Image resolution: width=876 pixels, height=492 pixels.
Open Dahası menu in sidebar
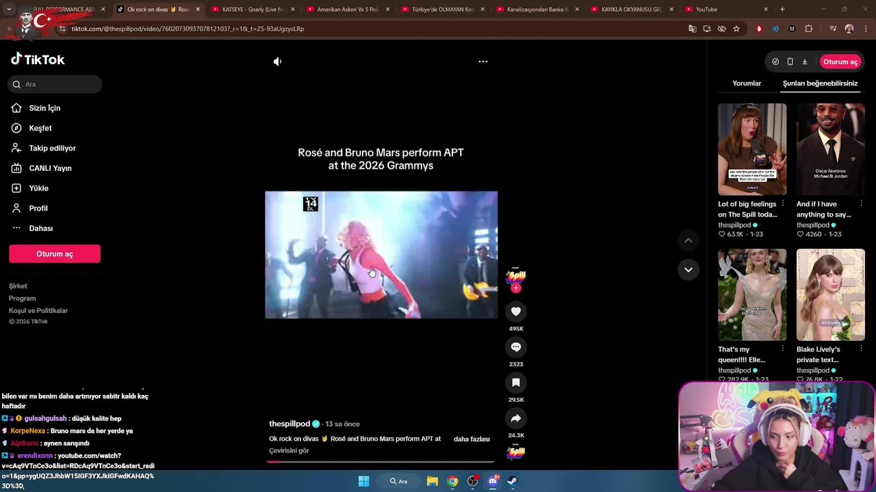pyautogui.click(x=40, y=228)
